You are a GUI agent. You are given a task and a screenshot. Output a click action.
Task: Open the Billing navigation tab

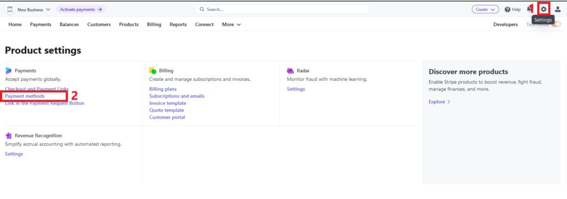point(154,24)
